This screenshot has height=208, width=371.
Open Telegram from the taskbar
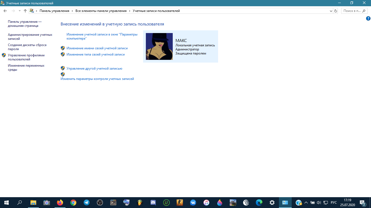[x=87, y=203]
